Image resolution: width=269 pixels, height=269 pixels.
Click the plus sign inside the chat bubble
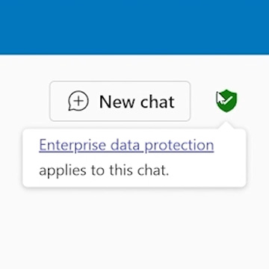(x=79, y=101)
